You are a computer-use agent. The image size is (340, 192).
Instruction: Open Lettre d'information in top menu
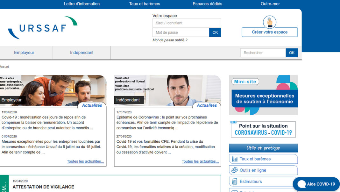point(82,4)
